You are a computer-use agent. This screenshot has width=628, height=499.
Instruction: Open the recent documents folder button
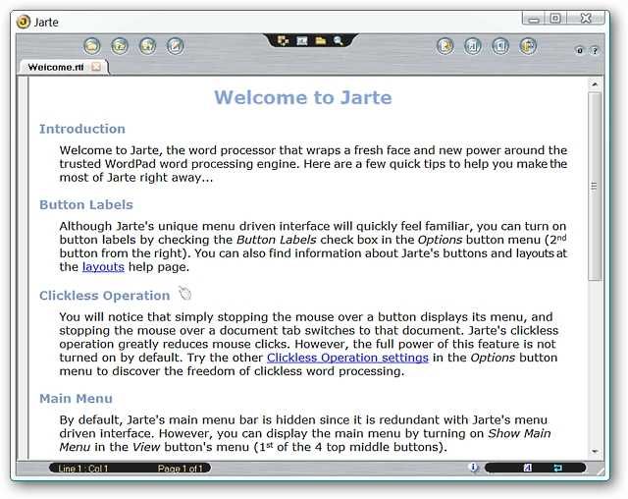(x=120, y=46)
